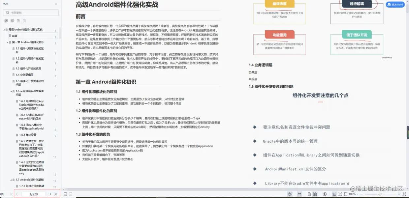Fit page to window icon
The width and height of the screenshot is (409, 198).
(340, 194)
